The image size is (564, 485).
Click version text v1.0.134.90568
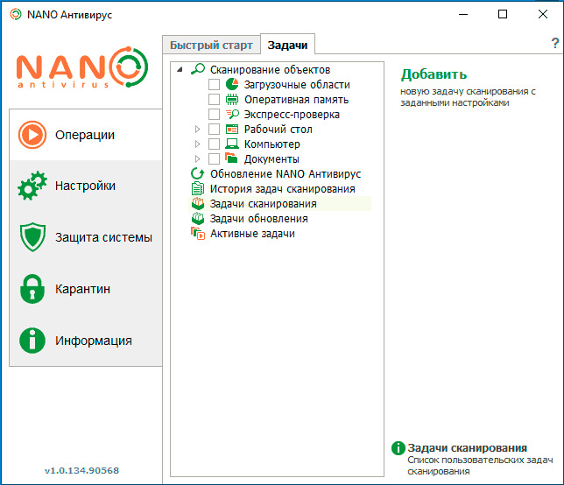click(x=82, y=470)
